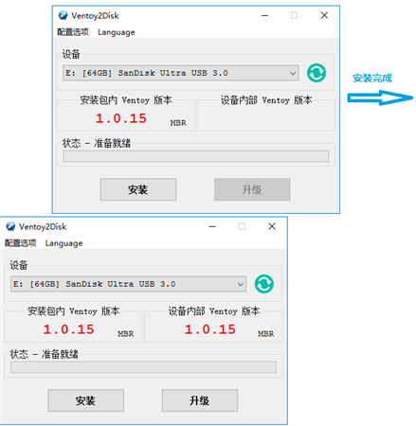Refresh device list in upper Ventoy2Disk window

click(317, 73)
